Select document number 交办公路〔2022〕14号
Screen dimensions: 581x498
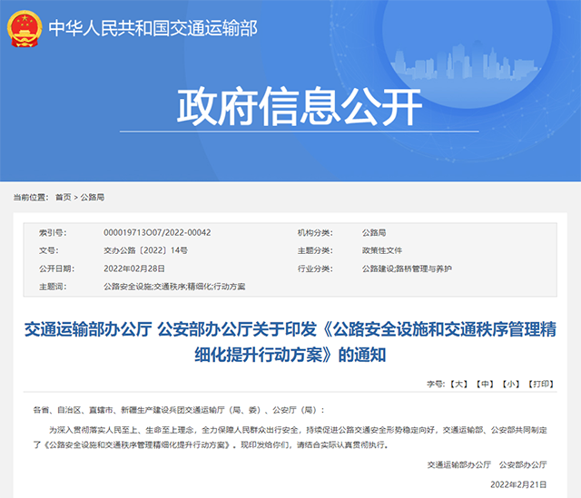point(145,250)
